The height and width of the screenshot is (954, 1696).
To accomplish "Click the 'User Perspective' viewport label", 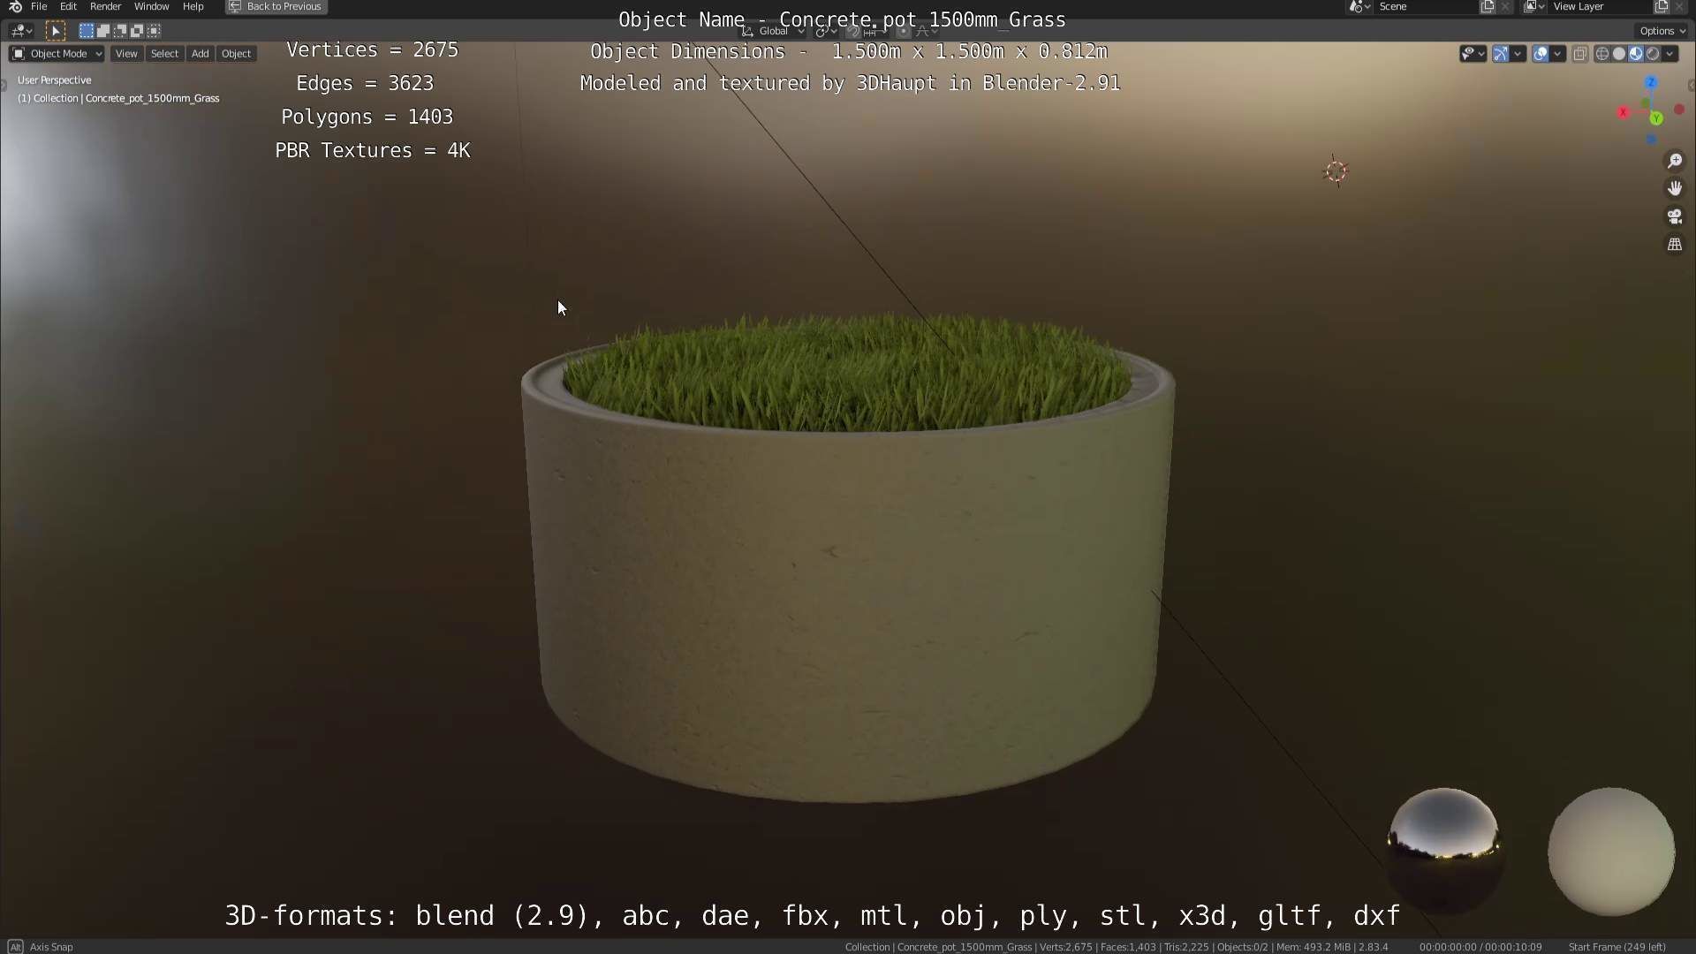I will tap(55, 80).
